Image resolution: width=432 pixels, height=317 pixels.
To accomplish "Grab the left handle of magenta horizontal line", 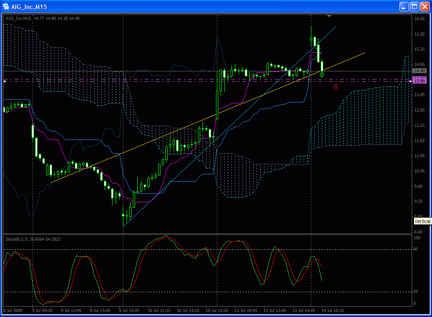I will 5,81.
